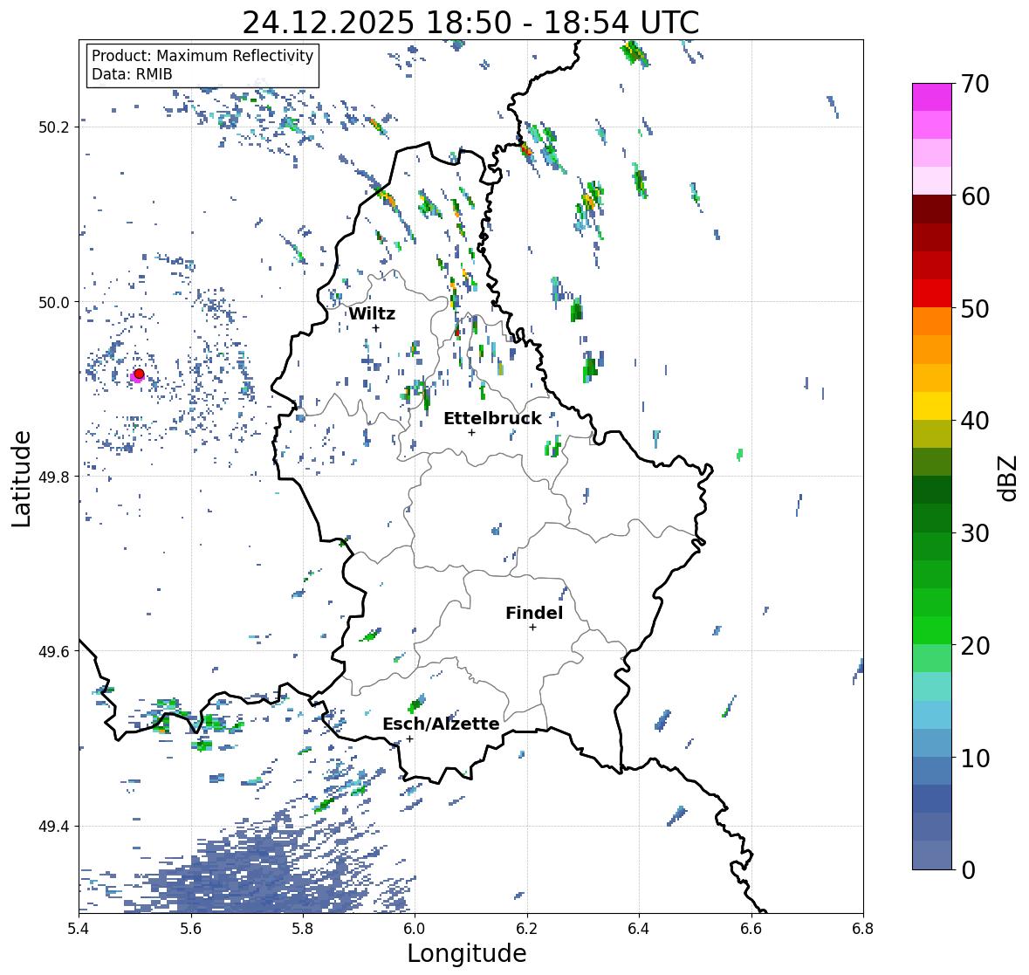Click the yellow colorbar segment above 40
Viewport: 1029px width, 975px height.
pyautogui.click(x=932, y=406)
